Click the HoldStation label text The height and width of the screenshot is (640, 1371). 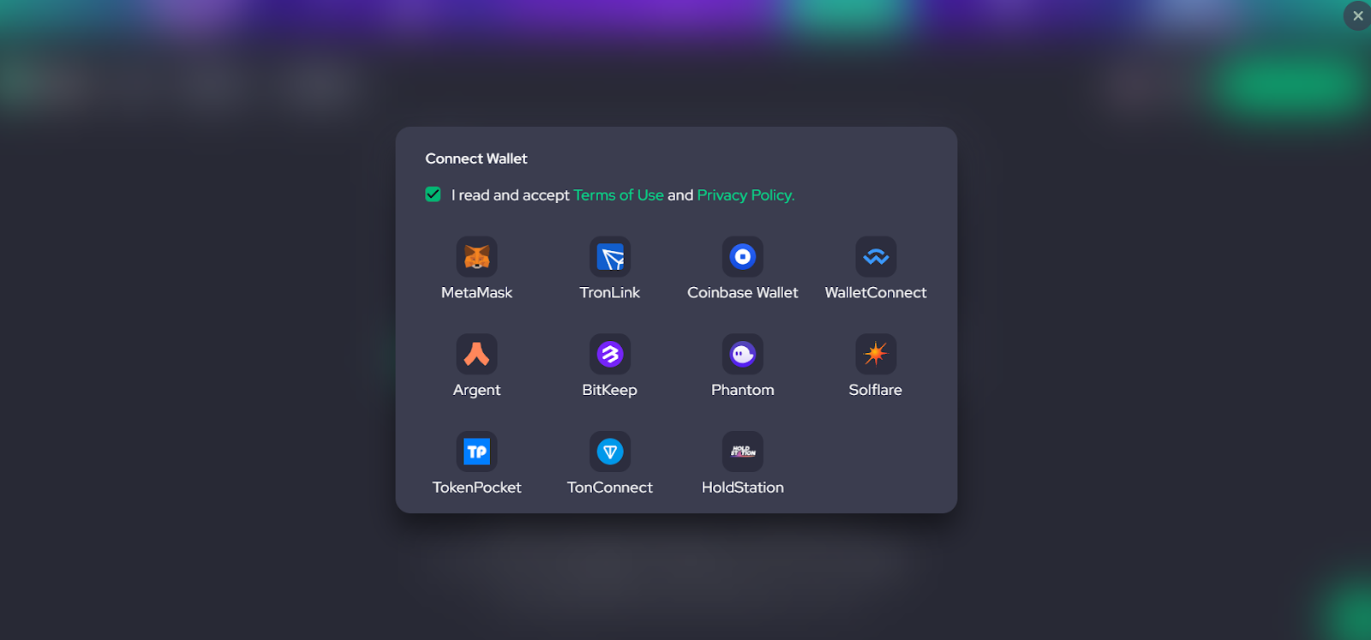point(743,487)
